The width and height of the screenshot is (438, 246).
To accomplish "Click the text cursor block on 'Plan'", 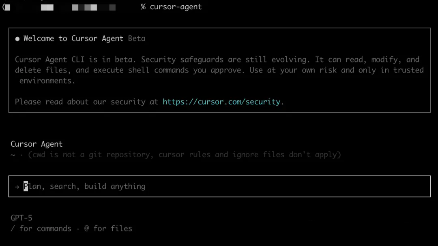I will 26,186.
